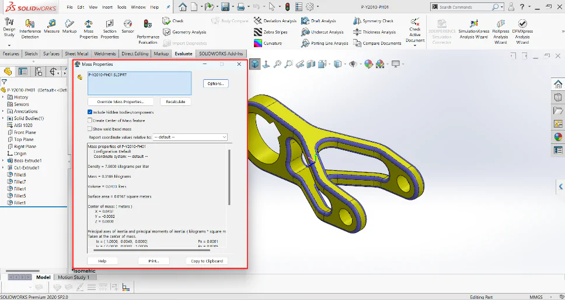Screen dimensions: 565x300
Task: Open the Design Study dropdown arrow
Action: (9, 45)
